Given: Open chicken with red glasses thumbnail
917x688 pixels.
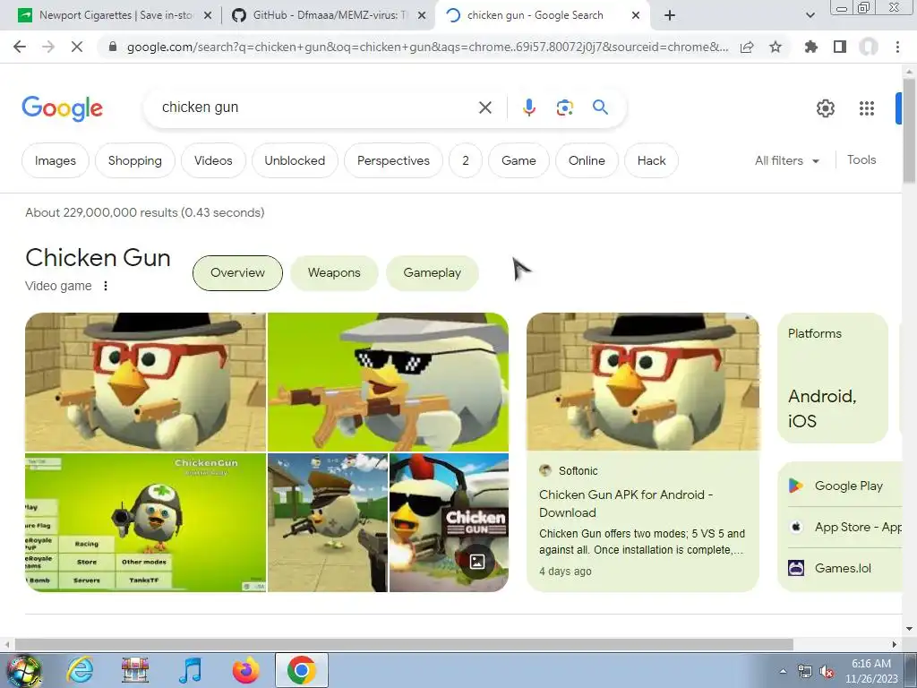Looking at the screenshot, I should [145, 382].
